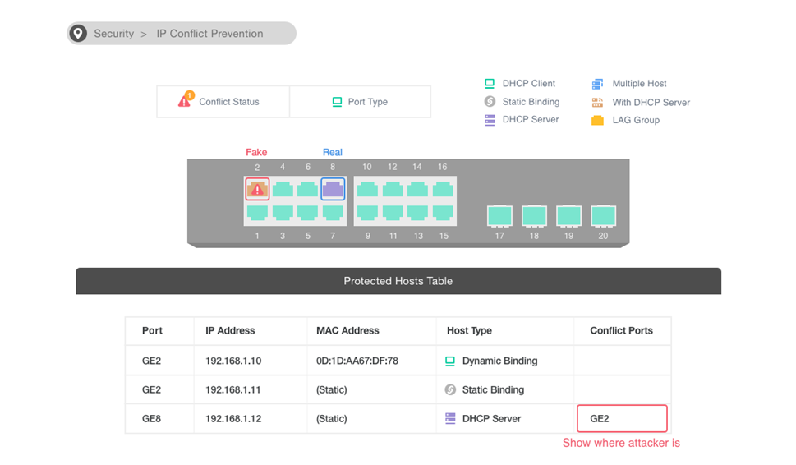Click the IP Address column header
Viewport: 796px width, 465px height.
pyautogui.click(x=230, y=330)
